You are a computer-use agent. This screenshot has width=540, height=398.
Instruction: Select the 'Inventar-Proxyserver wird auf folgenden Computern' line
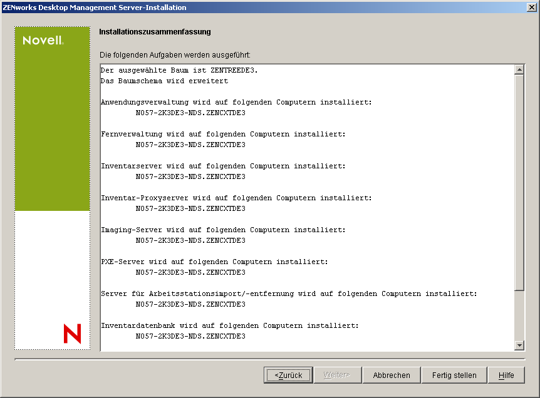(236, 198)
